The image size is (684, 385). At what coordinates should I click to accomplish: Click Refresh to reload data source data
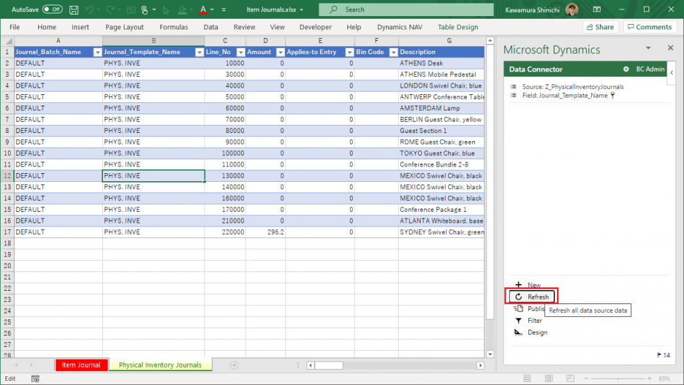532,297
